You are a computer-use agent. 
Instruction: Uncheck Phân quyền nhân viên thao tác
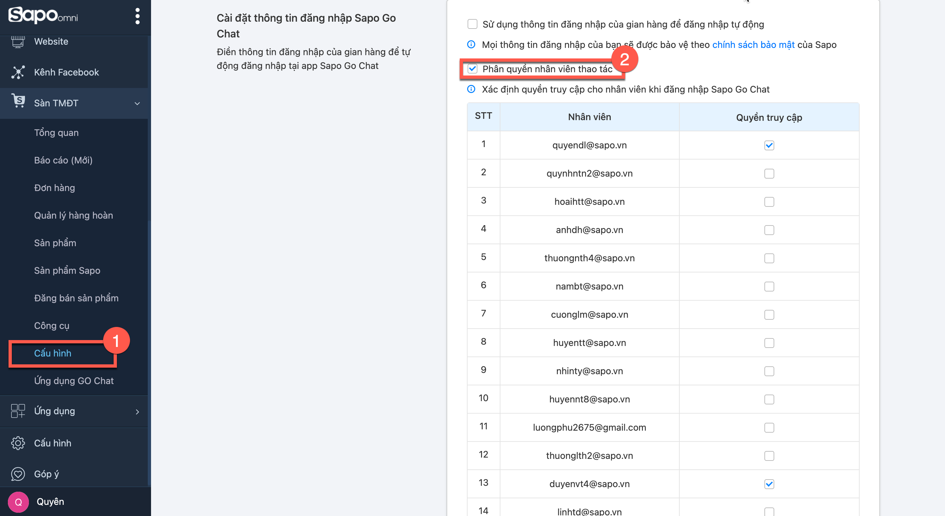pyautogui.click(x=472, y=69)
